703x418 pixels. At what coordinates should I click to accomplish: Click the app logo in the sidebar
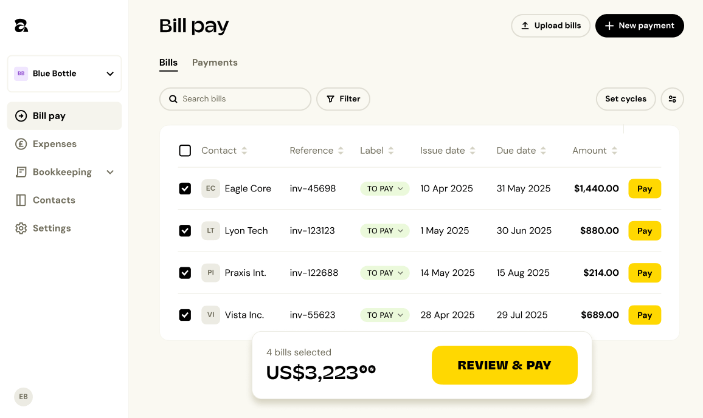pyautogui.click(x=21, y=26)
